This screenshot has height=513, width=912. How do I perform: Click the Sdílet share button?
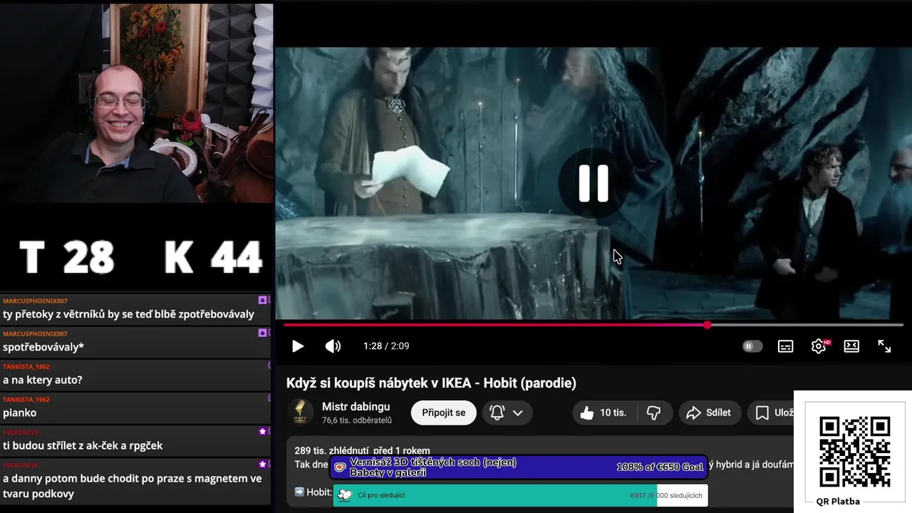[x=708, y=413]
